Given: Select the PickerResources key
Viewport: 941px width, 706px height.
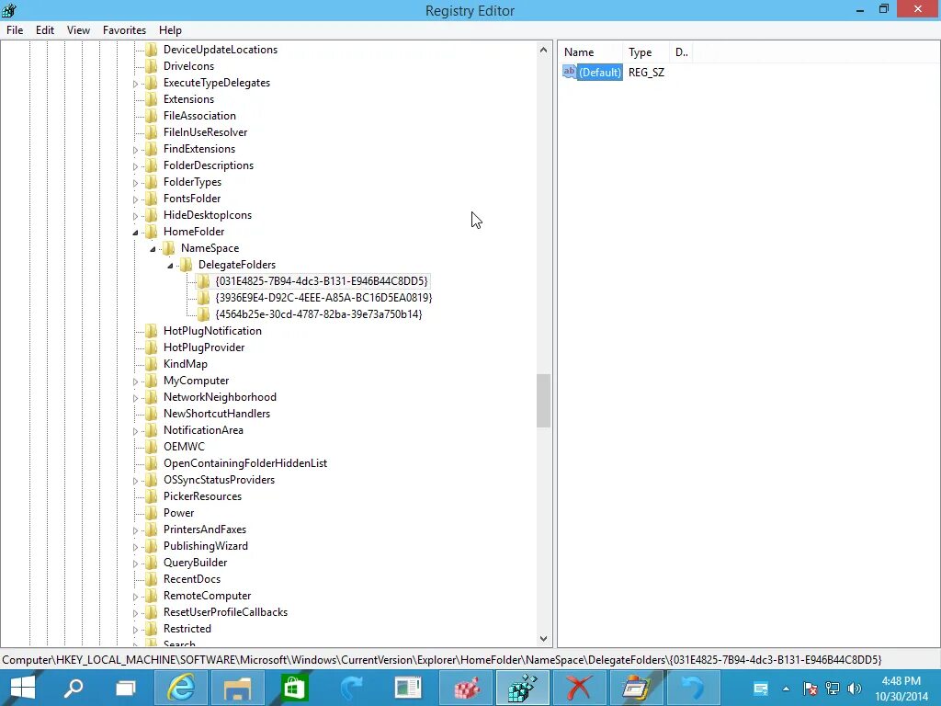Looking at the screenshot, I should pos(202,496).
